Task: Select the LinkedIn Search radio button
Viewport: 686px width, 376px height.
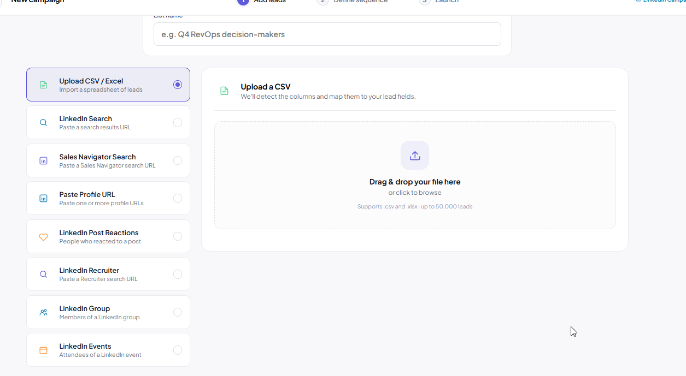Action: pyautogui.click(x=178, y=123)
